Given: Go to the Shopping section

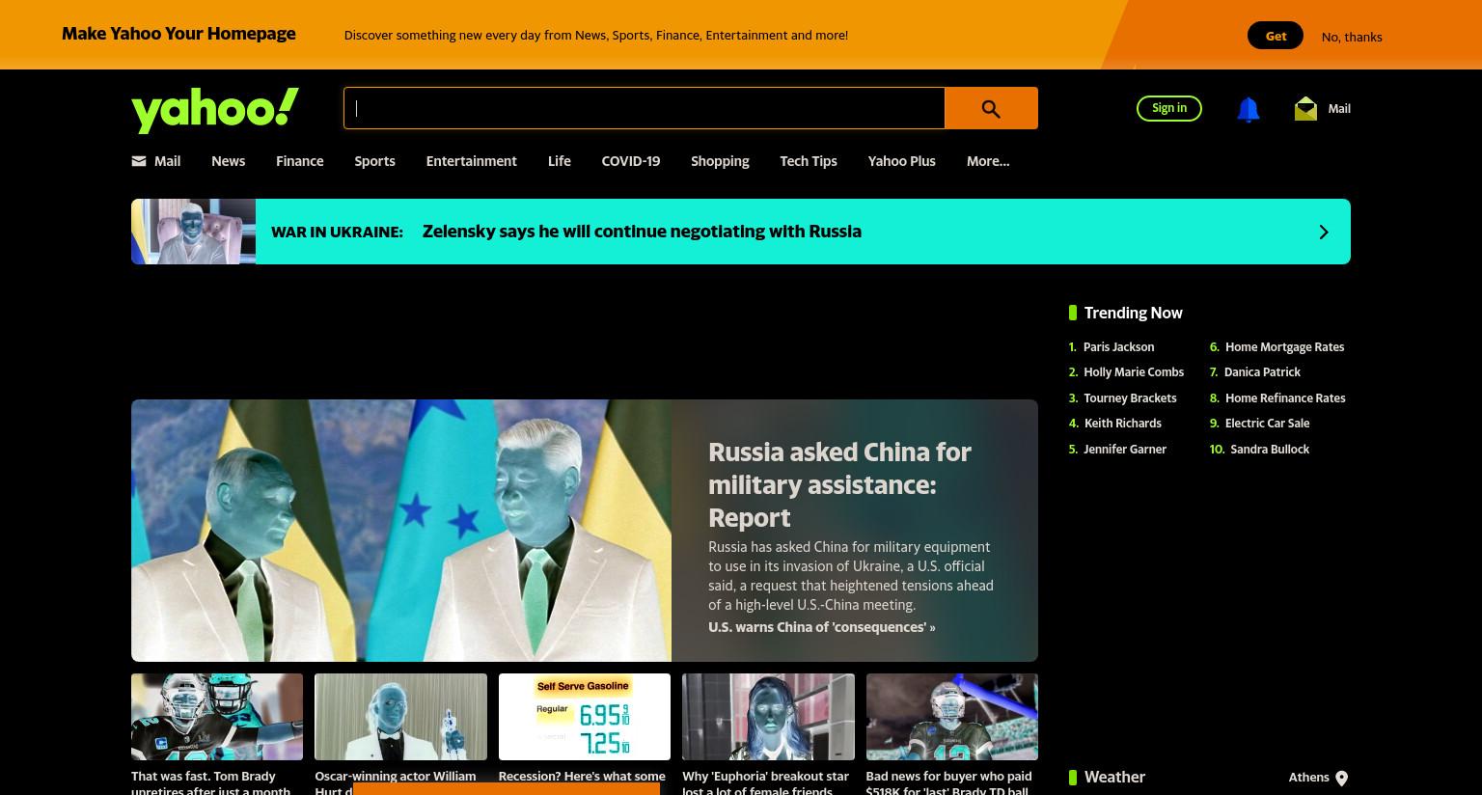Looking at the screenshot, I should coord(720,161).
